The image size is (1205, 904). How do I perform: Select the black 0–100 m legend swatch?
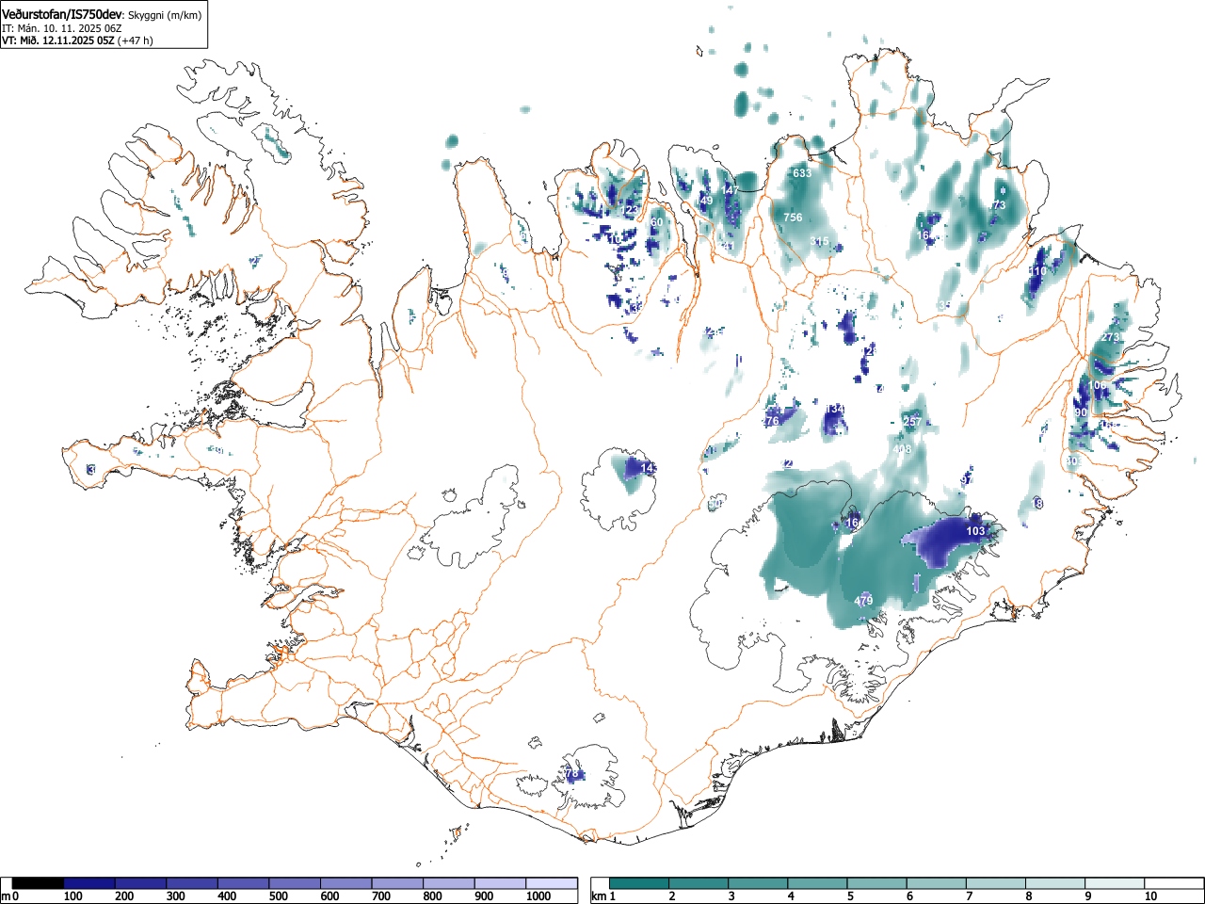[x=38, y=883]
